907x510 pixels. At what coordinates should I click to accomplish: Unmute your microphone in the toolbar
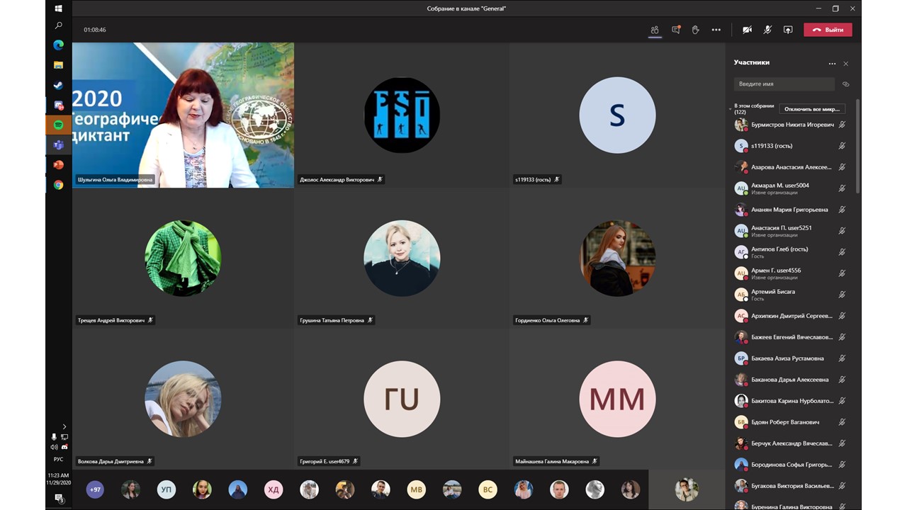point(767,30)
